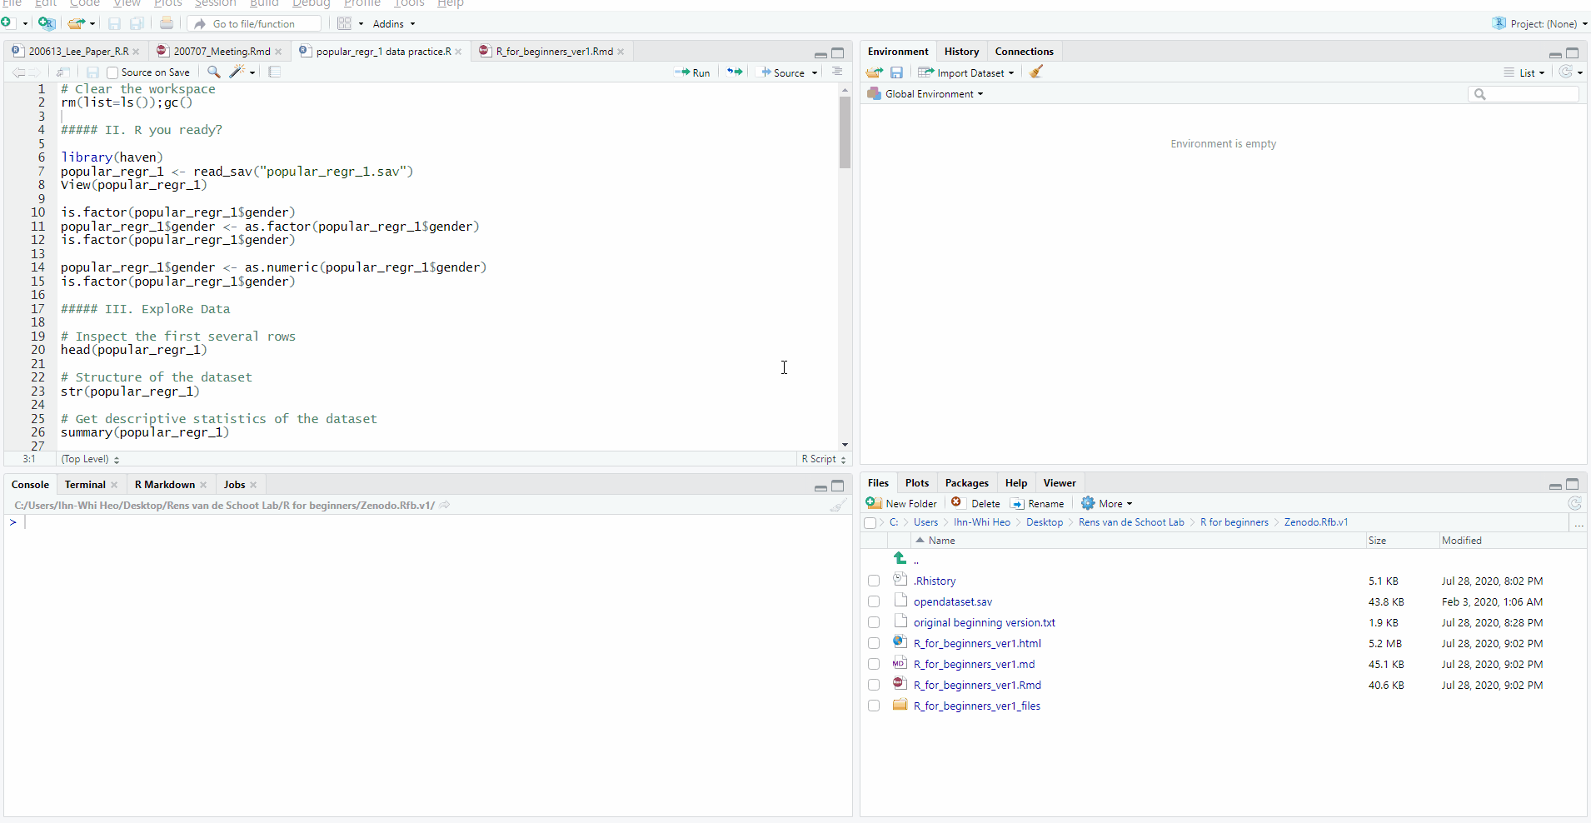Viewport: 1591px width, 823px height.
Task: Check the box next to opendataset.sav
Action: pos(873,601)
